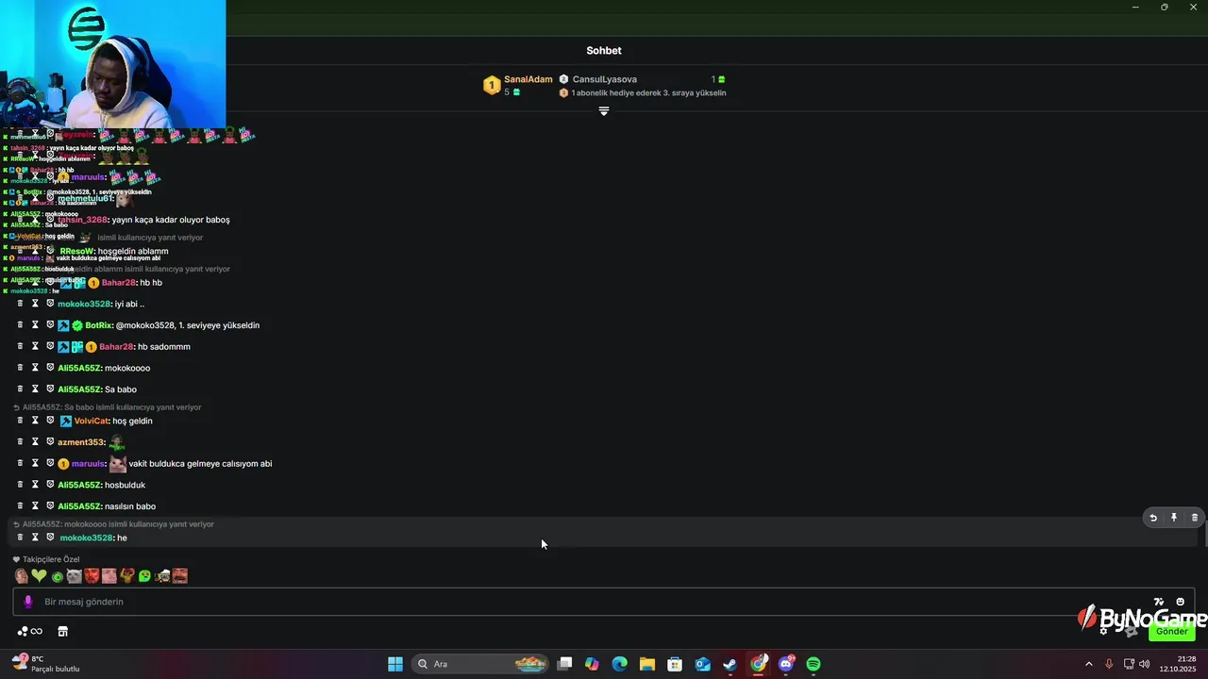Click username VolviCat in chat

click(92, 421)
